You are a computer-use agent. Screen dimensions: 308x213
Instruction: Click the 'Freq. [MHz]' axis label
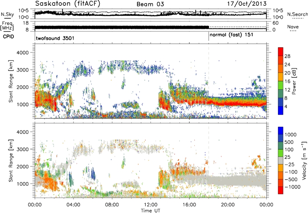pos(7,26)
